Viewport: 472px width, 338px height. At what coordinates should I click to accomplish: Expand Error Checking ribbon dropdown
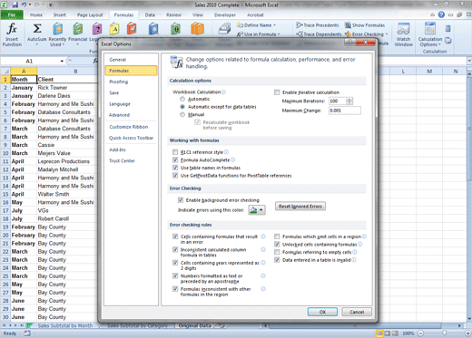tap(387, 34)
